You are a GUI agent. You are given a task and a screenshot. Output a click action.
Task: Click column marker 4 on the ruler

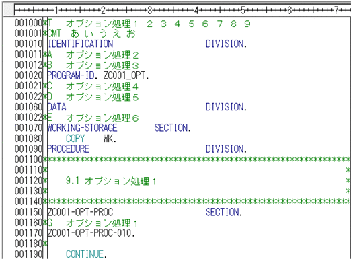coord(196,10)
